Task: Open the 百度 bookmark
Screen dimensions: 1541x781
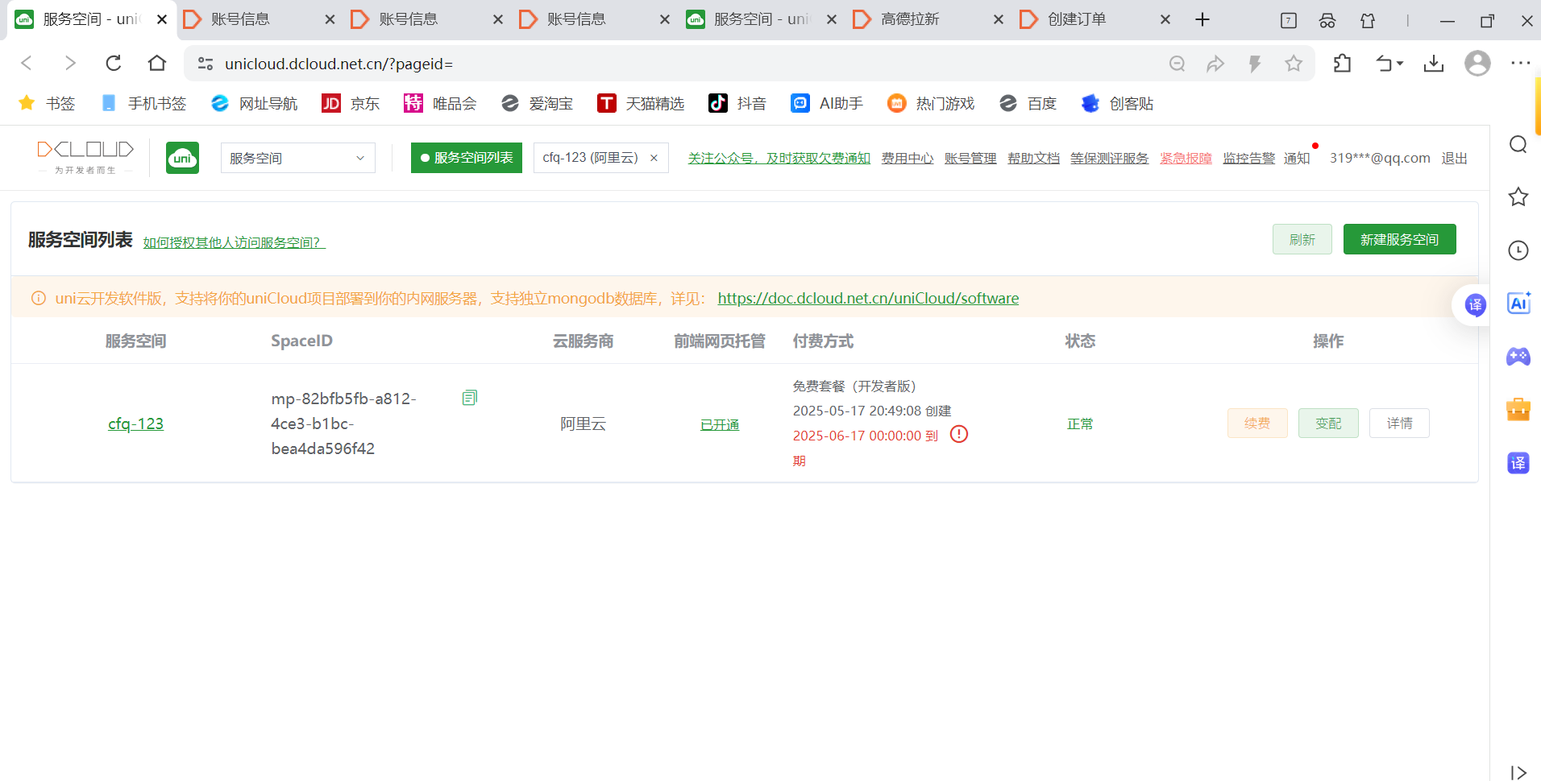Action: (x=1028, y=103)
